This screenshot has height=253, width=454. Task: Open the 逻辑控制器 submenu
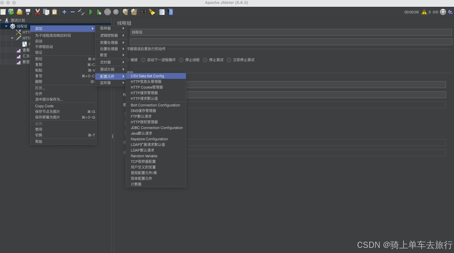click(x=111, y=35)
